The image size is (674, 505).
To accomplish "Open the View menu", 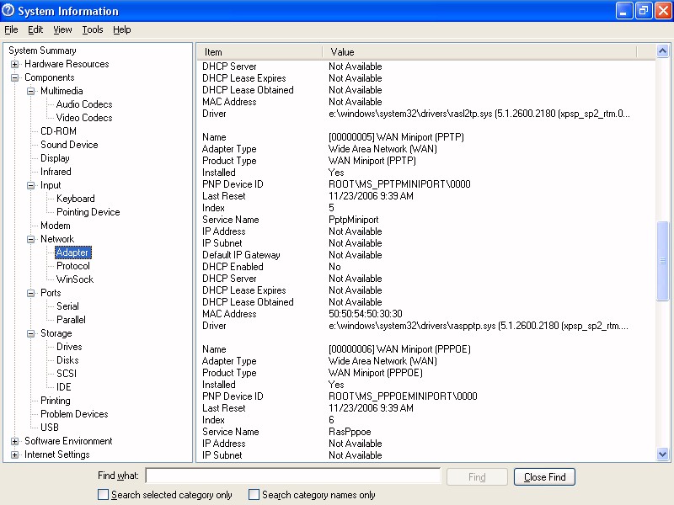I will tap(62, 29).
